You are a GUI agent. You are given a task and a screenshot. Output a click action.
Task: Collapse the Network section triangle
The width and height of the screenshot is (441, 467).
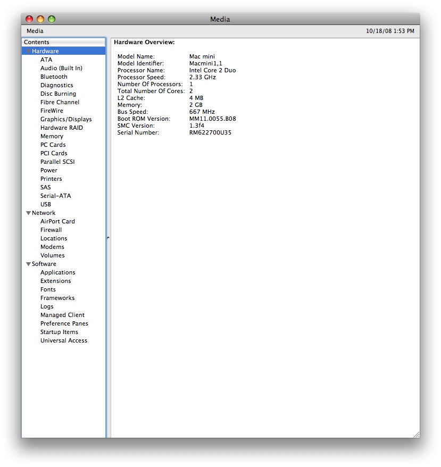pos(28,213)
